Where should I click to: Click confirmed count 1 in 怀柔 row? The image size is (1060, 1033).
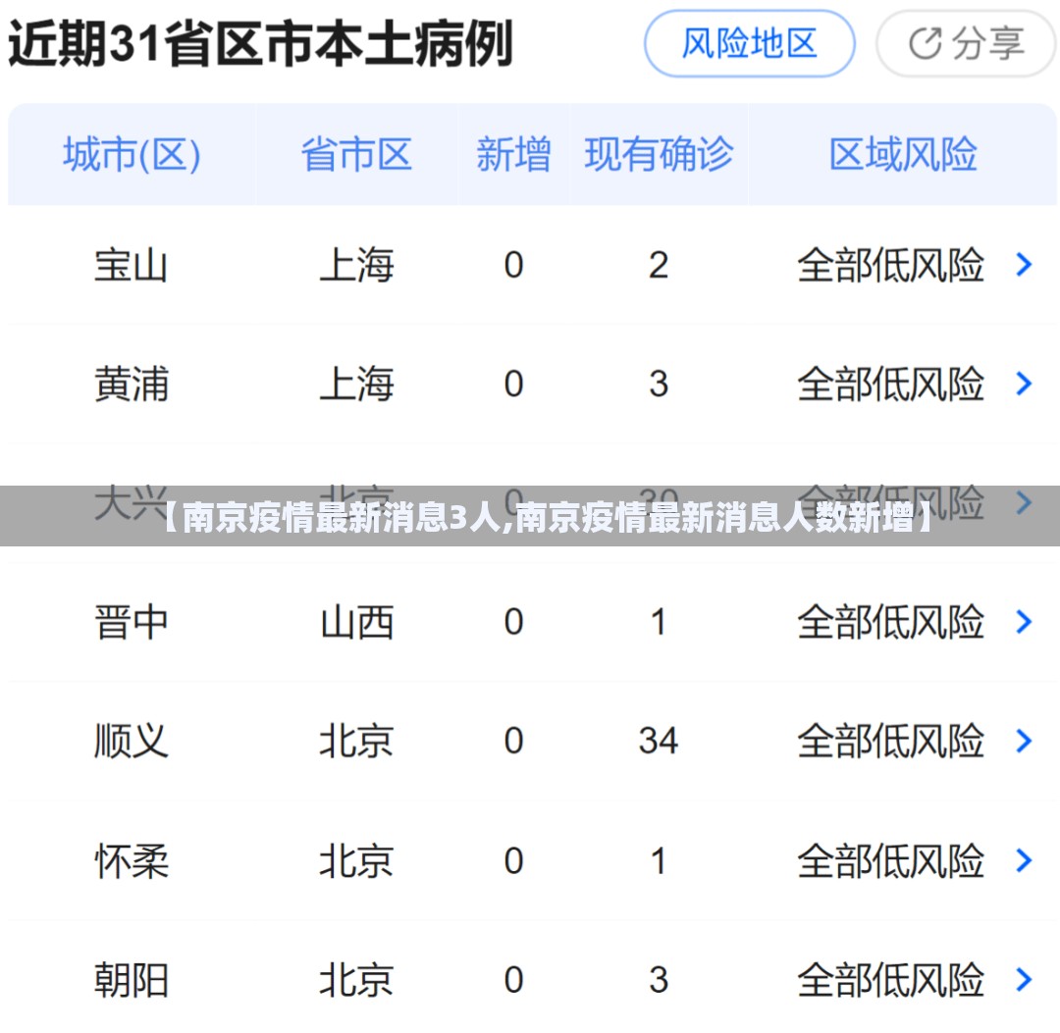coord(659,860)
